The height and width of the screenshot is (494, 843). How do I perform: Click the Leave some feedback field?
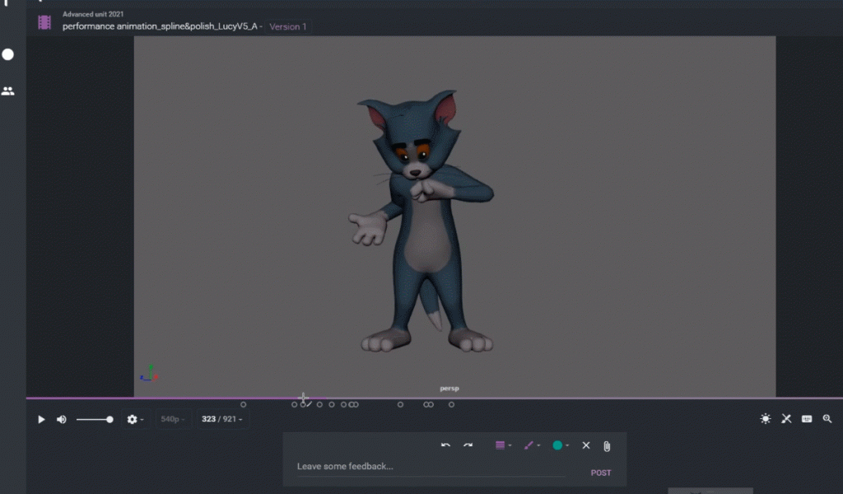click(x=431, y=467)
